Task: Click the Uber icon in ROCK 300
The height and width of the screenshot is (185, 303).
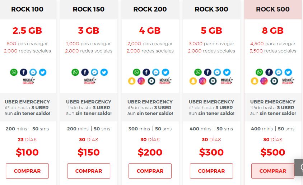Action: pos(213,81)
